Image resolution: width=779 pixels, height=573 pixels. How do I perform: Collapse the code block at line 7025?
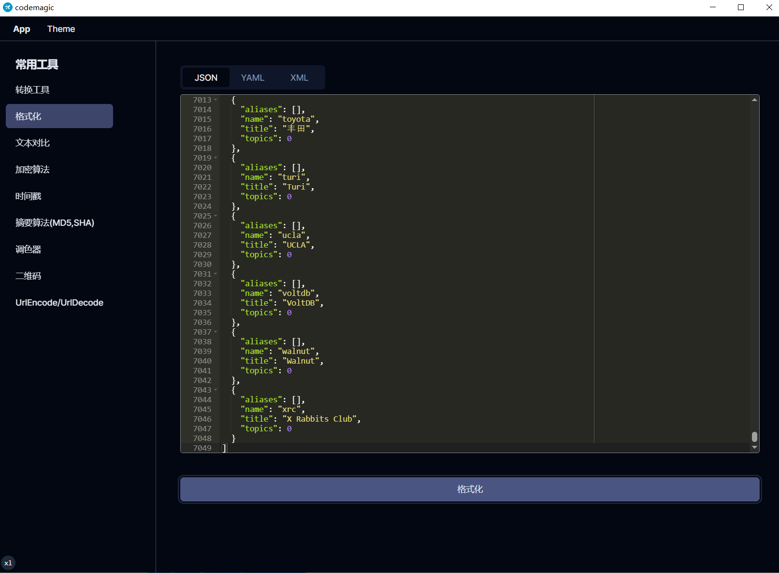point(216,216)
